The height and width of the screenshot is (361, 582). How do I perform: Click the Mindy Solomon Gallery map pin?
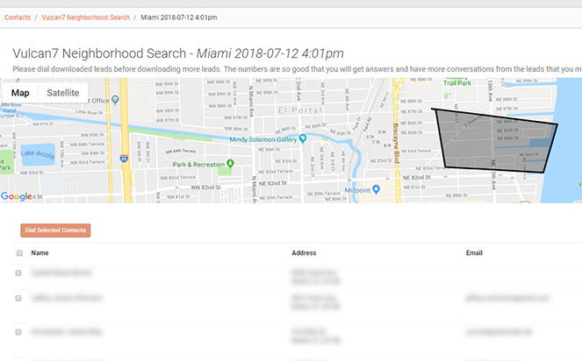tap(303, 138)
